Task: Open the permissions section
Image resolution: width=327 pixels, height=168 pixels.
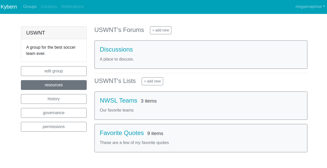Action: pyautogui.click(x=54, y=127)
